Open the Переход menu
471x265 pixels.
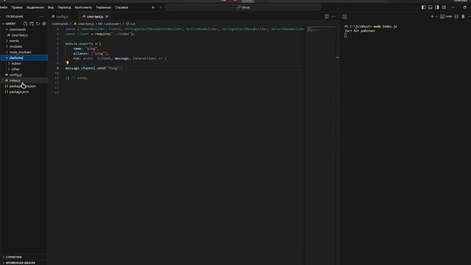64,7
